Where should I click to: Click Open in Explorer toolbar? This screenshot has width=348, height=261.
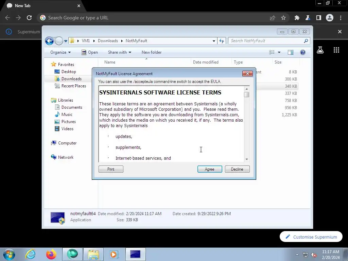pos(90,52)
